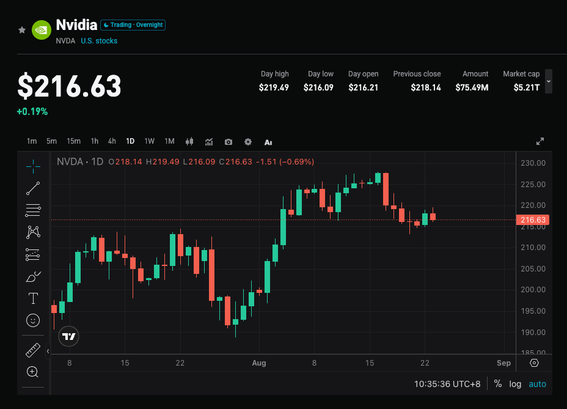Switch to 1W timeframe
The height and width of the screenshot is (409, 567).
click(x=149, y=141)
